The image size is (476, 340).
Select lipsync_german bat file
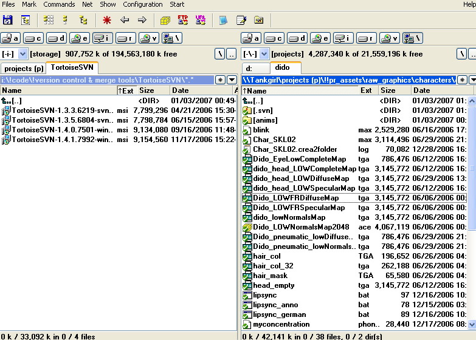tap(354, 314)
